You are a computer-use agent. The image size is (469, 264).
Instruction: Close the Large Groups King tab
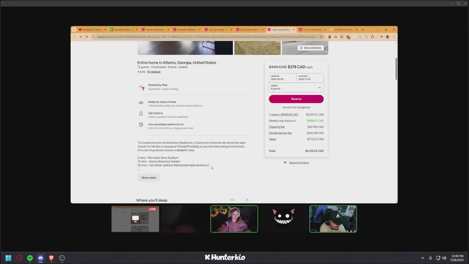click(293, 30)
